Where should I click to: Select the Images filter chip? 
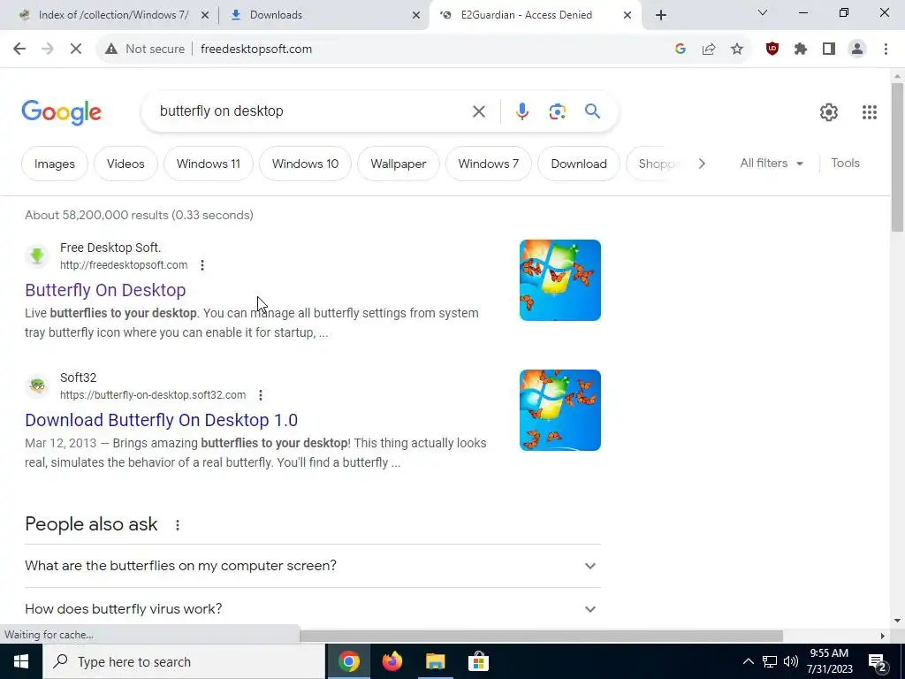pos(54,164)
